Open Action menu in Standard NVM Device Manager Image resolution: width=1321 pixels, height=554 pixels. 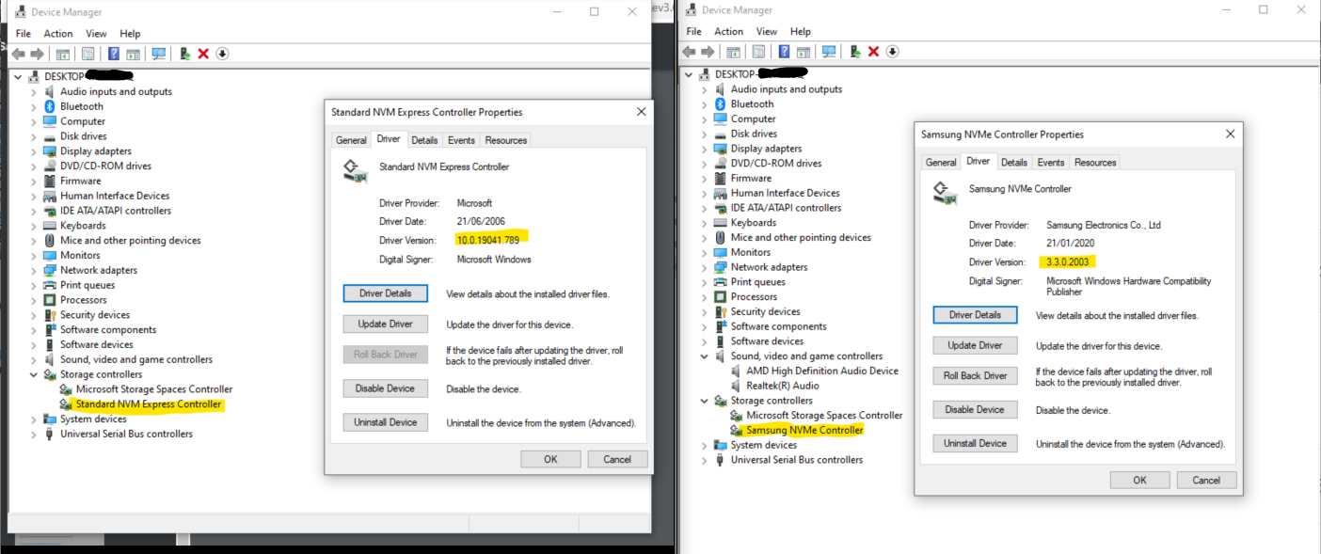pyautogui.click(x=58, y=34)
